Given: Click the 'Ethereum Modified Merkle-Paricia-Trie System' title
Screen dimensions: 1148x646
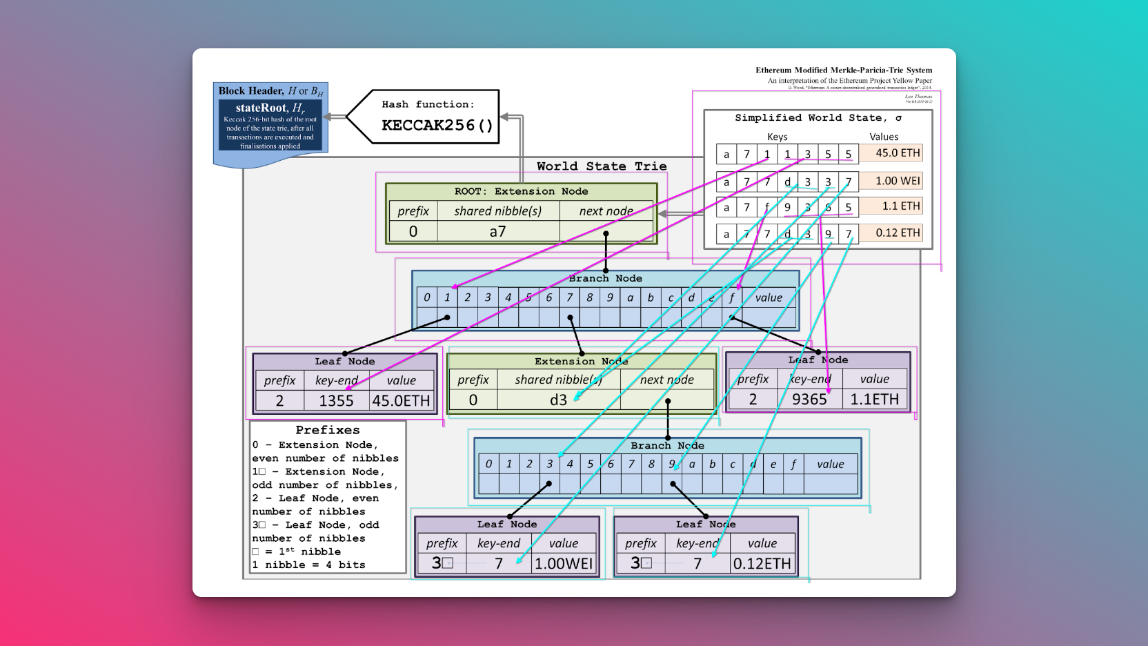Looking at the screenshot, I should [x=844, y=70].
